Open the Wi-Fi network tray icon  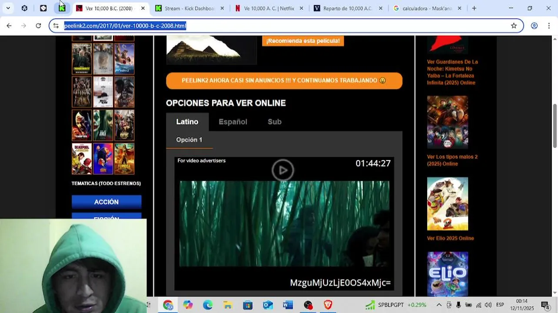[478, 305]
